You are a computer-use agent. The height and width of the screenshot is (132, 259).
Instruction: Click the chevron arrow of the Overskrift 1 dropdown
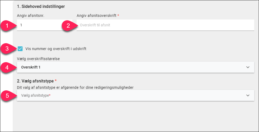point(248,67)
